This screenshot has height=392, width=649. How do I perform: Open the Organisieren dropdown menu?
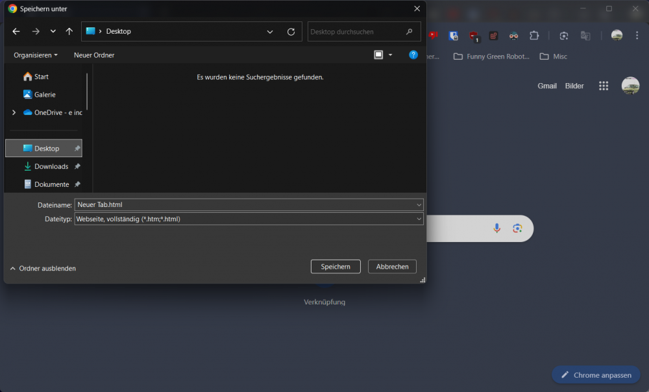[35, 55]
